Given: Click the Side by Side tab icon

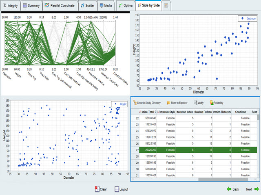Looking at the screenshot, I should pos(139,5).
